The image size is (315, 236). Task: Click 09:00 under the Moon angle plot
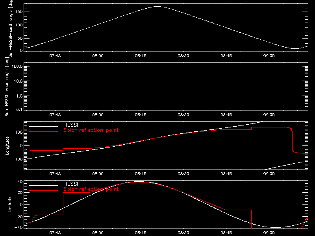(269, 115)
